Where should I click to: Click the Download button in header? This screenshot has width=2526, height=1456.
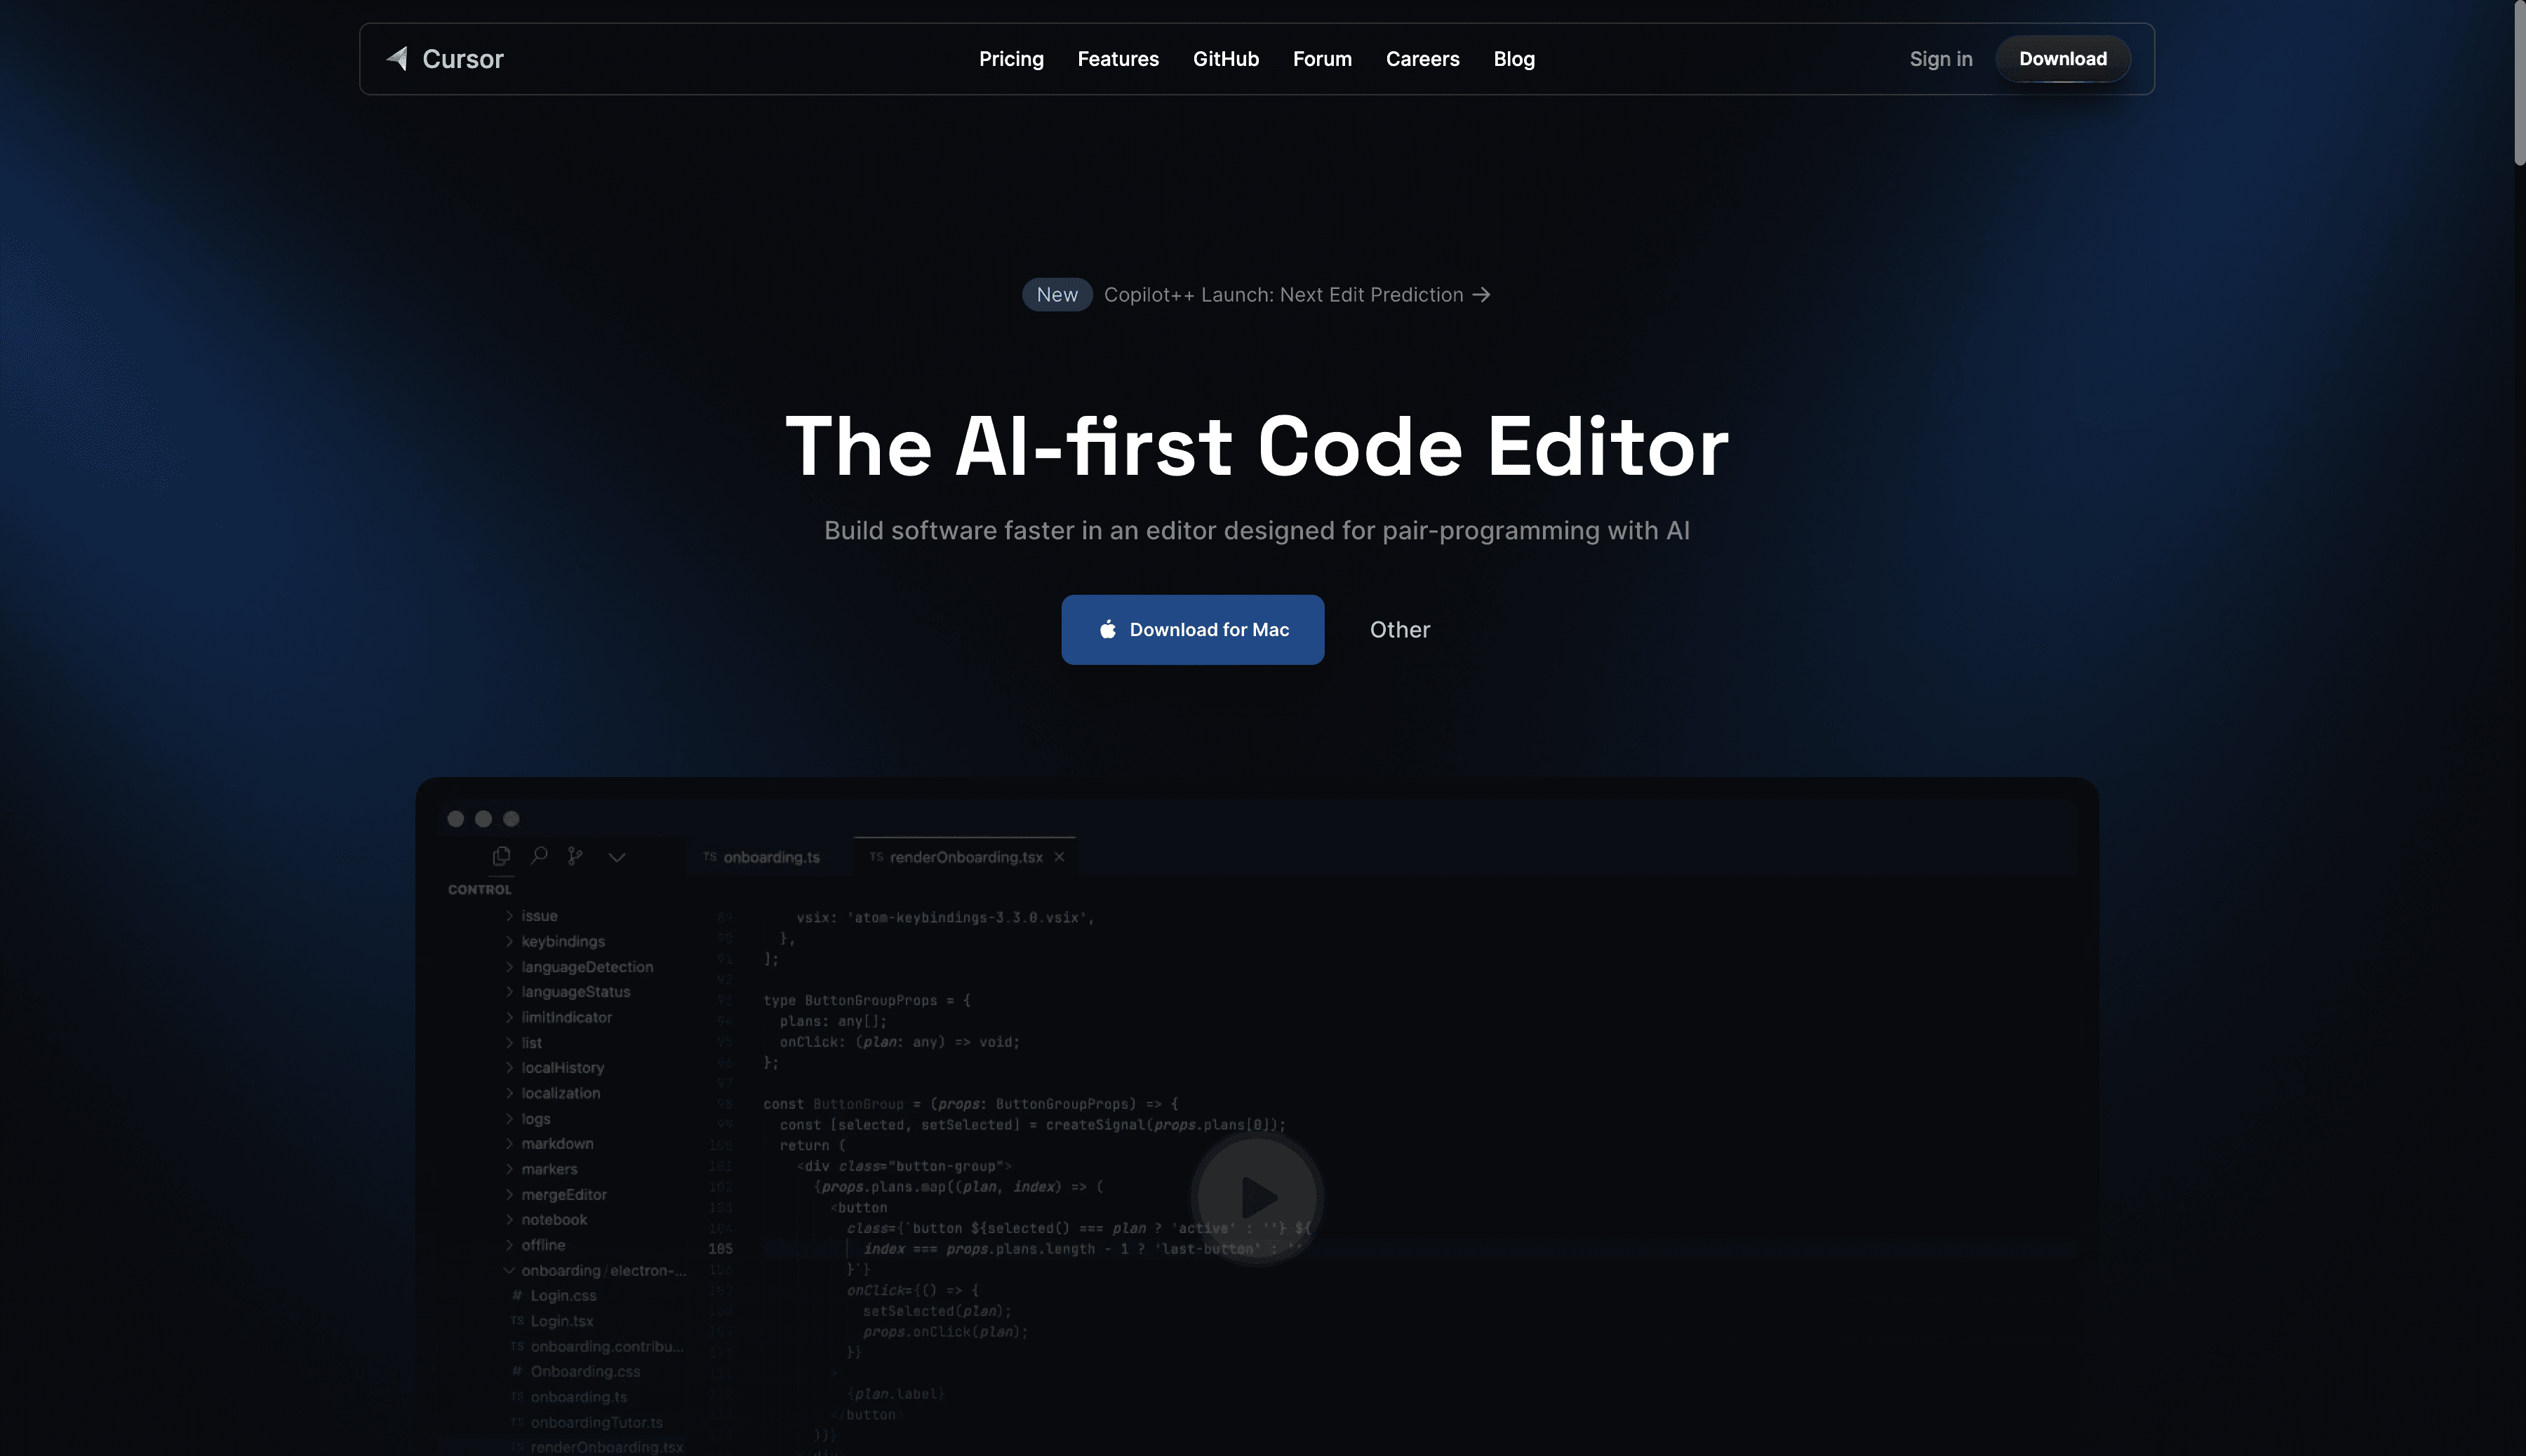point(2061,59)
